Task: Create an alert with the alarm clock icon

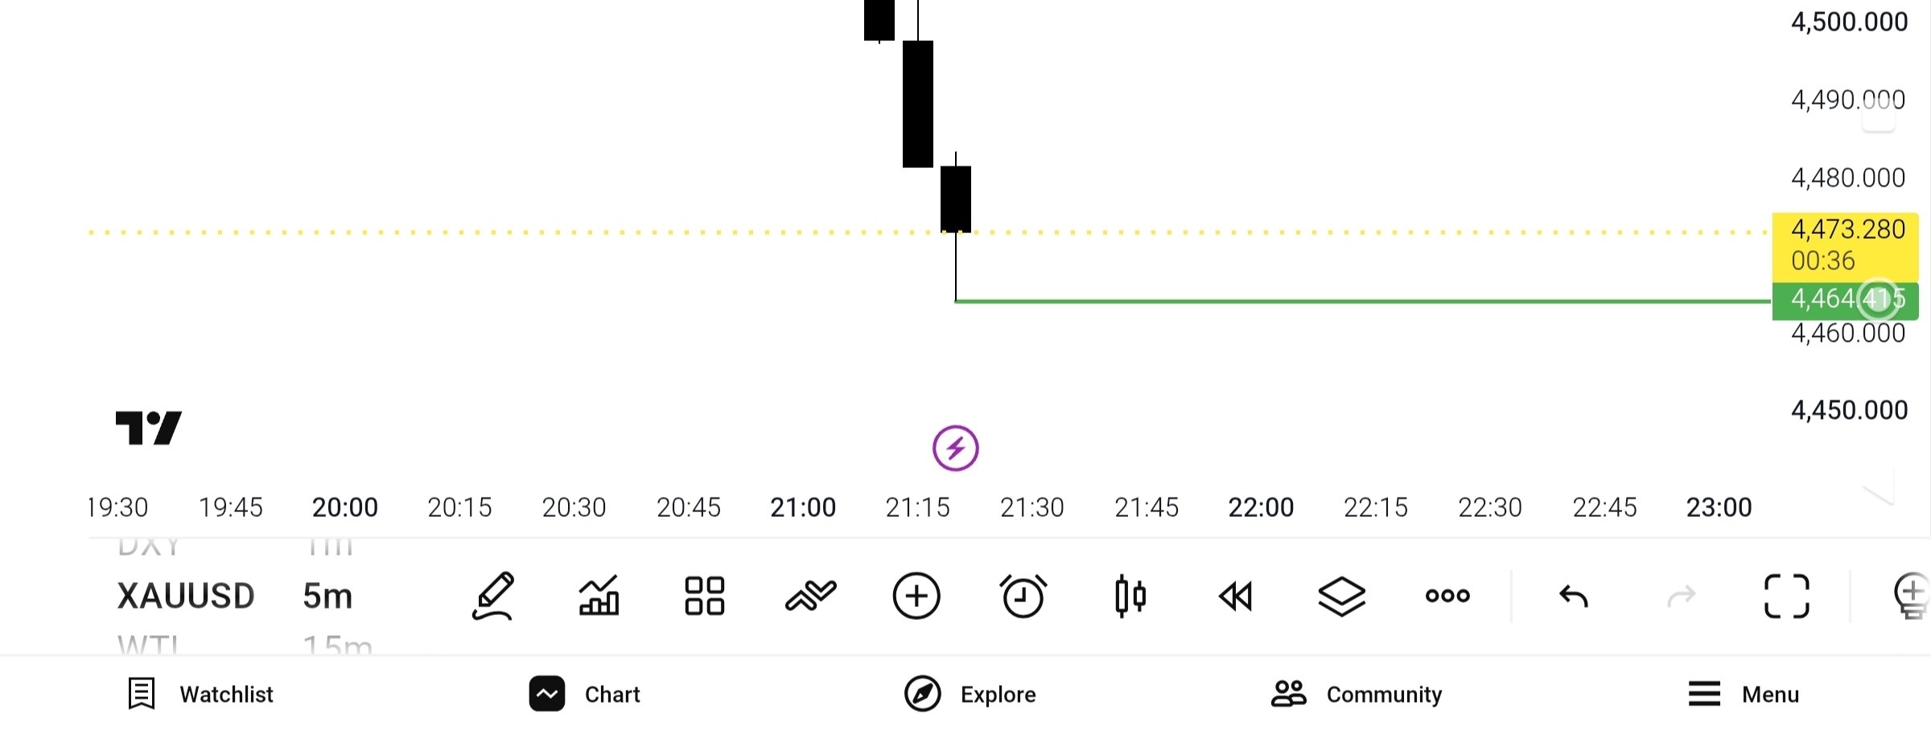Action: coord(1023,596)
